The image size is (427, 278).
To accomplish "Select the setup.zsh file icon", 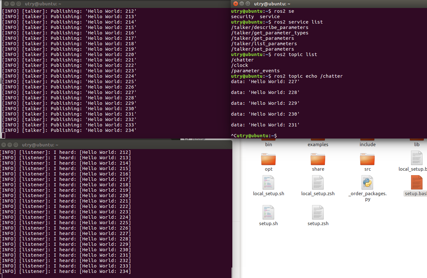I will (x=318, y=212).
